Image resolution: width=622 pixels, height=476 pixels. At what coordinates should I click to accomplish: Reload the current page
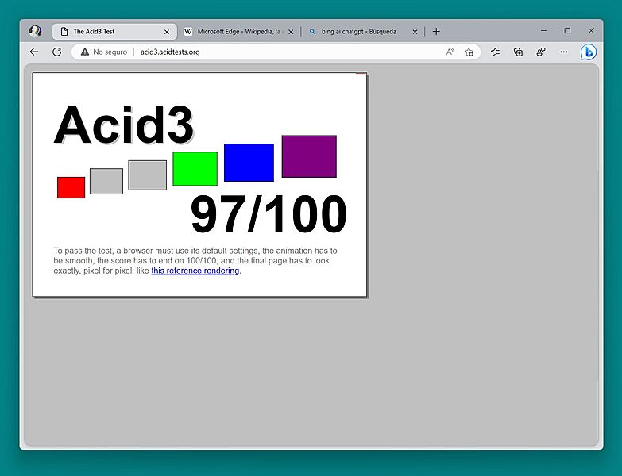[56, 52]
